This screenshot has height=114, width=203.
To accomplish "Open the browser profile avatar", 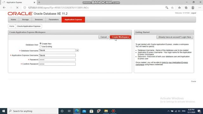I will coord(193,8).
